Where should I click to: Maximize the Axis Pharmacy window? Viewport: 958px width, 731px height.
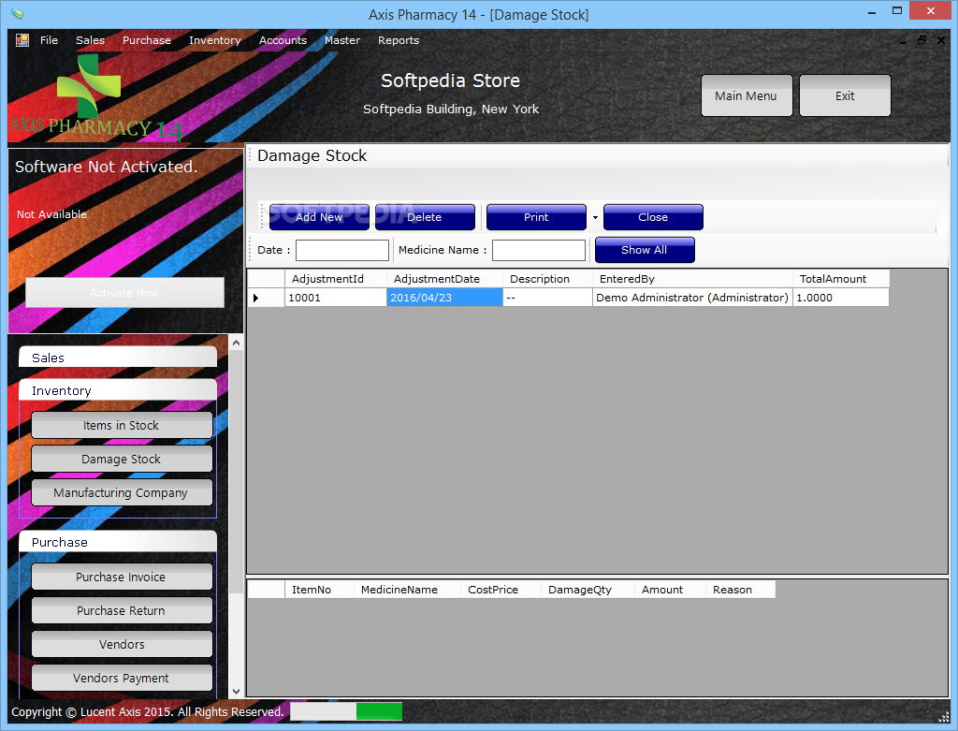897,11
